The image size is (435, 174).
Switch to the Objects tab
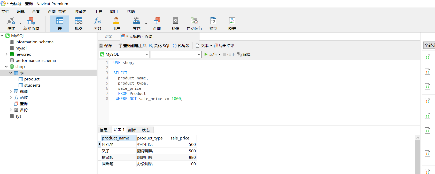coord(109,37)
